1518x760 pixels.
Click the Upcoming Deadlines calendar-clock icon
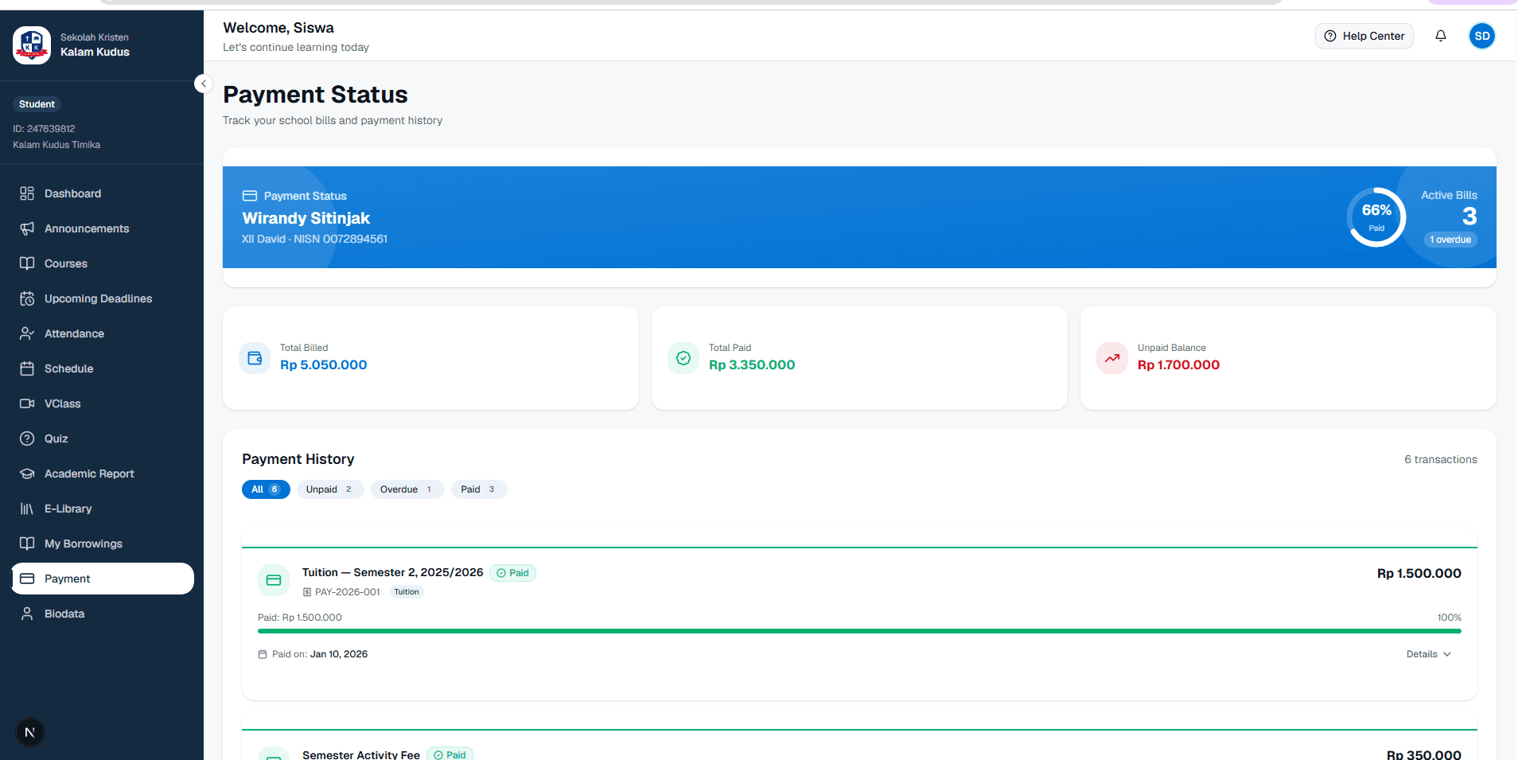point(27,298)
